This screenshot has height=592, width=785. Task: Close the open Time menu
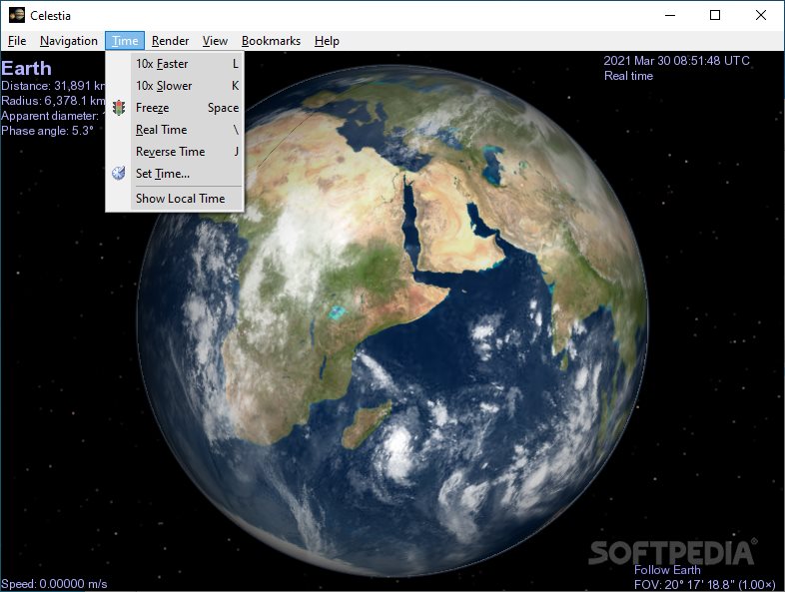click(x=125, y=41)
